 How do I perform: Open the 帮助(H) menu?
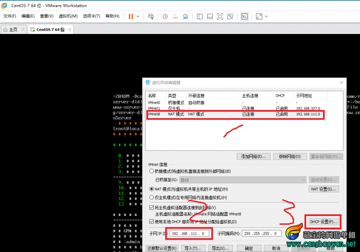113,16
